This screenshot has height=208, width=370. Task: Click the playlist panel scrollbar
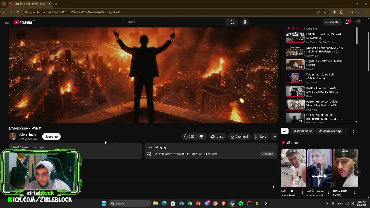pyautogui.click(x=356, y=36)
